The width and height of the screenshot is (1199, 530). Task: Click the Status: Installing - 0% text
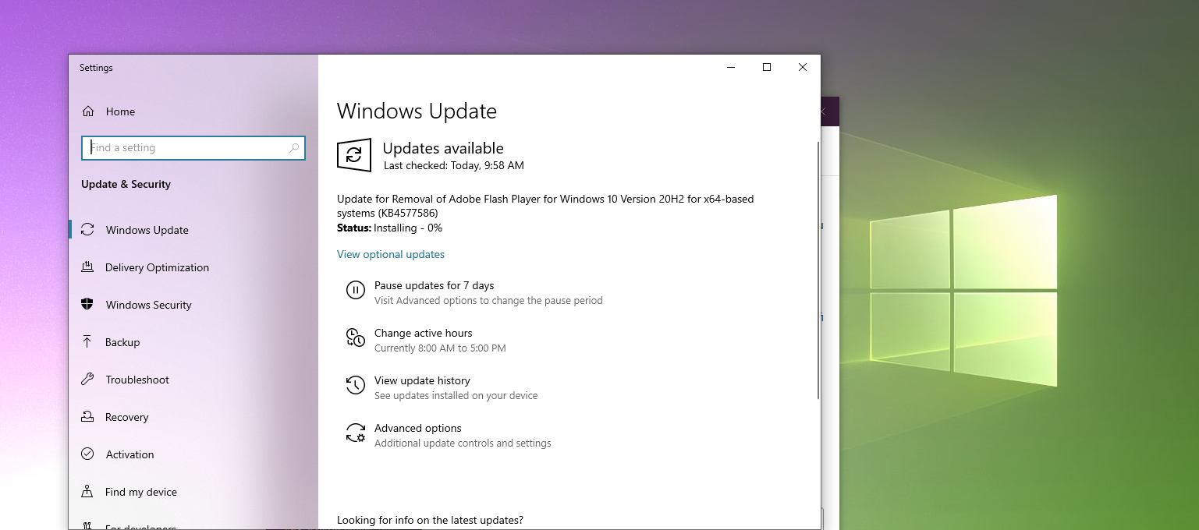coord(389,228)
